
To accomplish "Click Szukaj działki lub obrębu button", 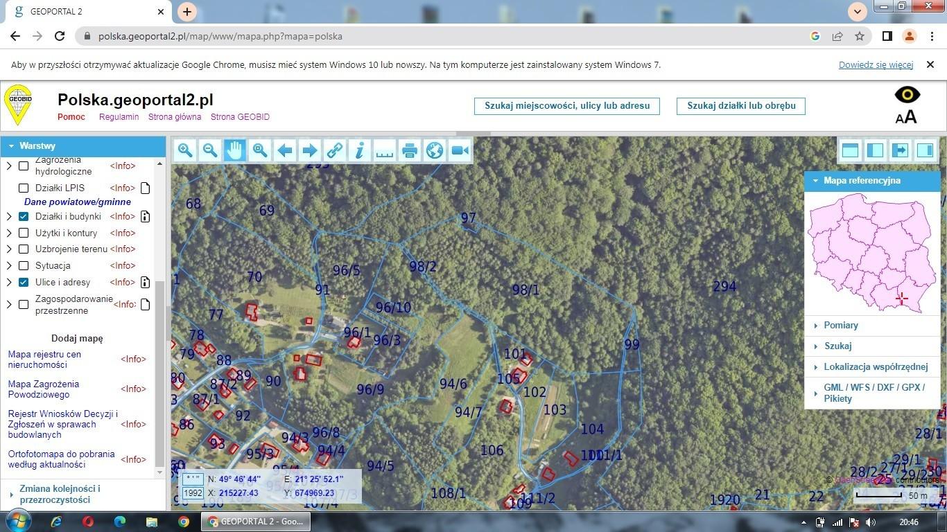I will pyautogui.click(x=741, y=106).
